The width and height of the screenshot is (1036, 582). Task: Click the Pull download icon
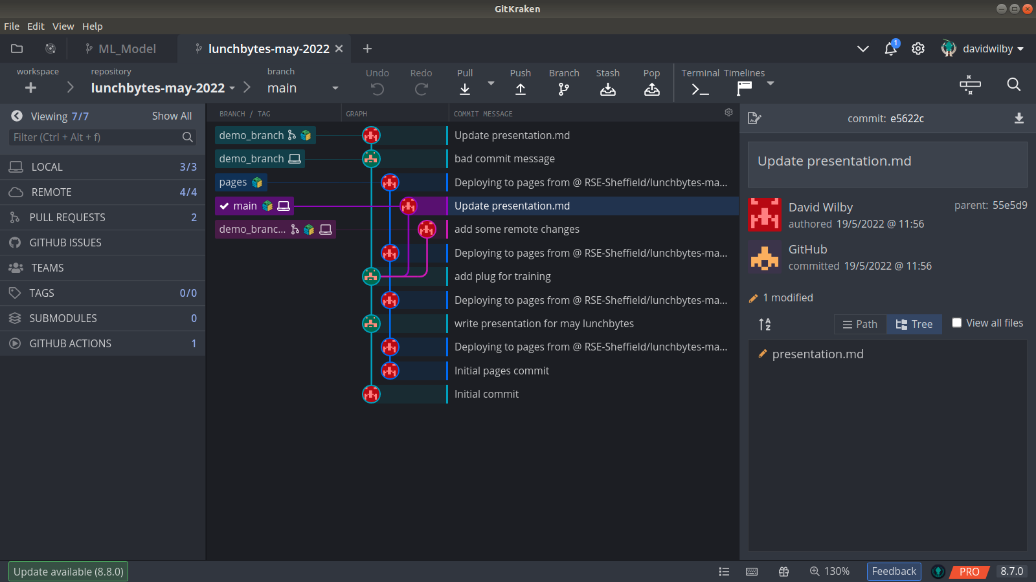click(465, 89)
